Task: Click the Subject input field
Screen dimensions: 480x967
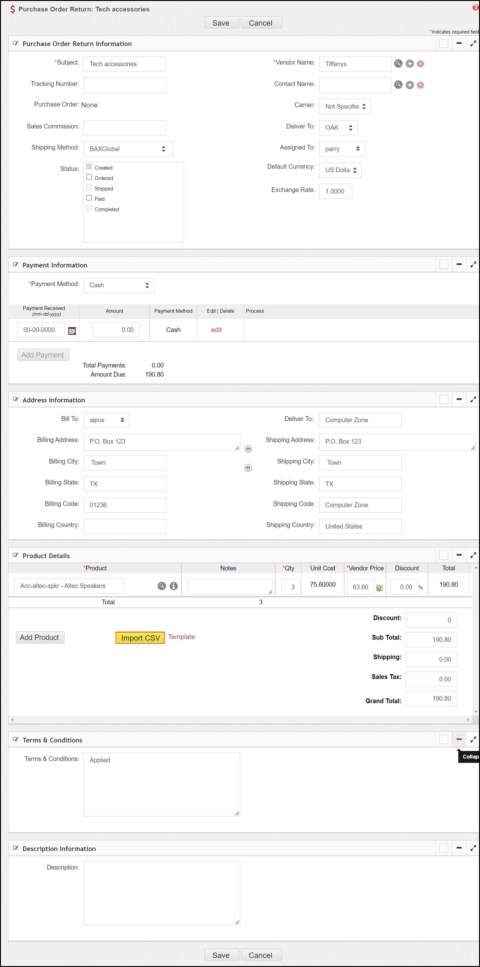Action: 125,64
